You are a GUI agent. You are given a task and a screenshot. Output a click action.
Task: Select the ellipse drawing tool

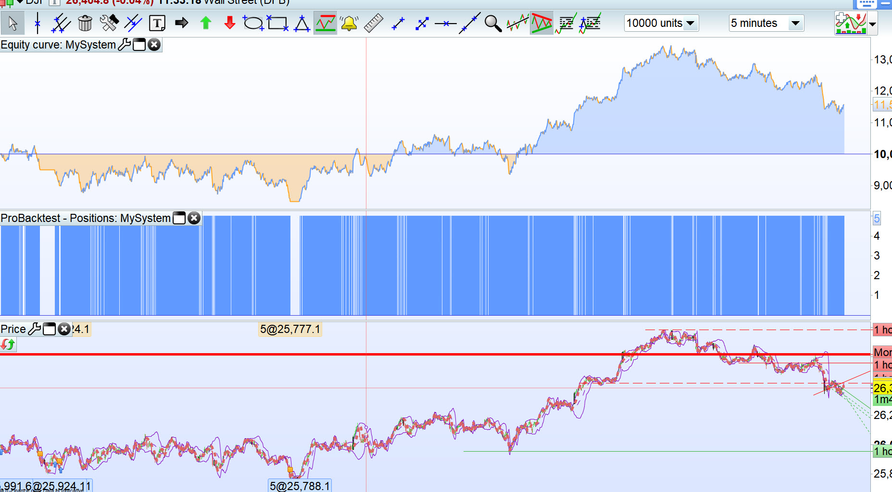253,23
